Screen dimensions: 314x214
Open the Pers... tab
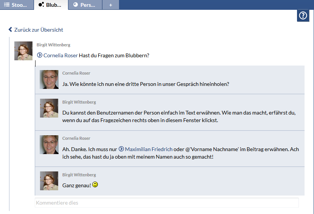[x=85, y=5]
